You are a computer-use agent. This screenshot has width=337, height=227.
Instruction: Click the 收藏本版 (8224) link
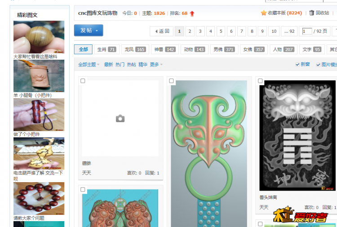(285, 13)
